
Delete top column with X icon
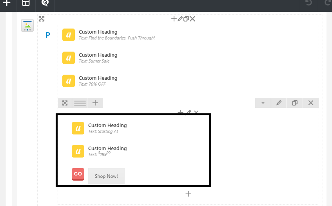point(192,19)
